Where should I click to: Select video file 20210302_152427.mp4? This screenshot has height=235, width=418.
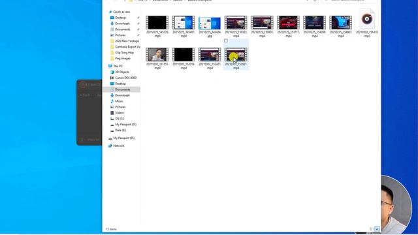click(210, 58)
